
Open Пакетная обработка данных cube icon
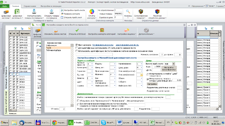157,14
